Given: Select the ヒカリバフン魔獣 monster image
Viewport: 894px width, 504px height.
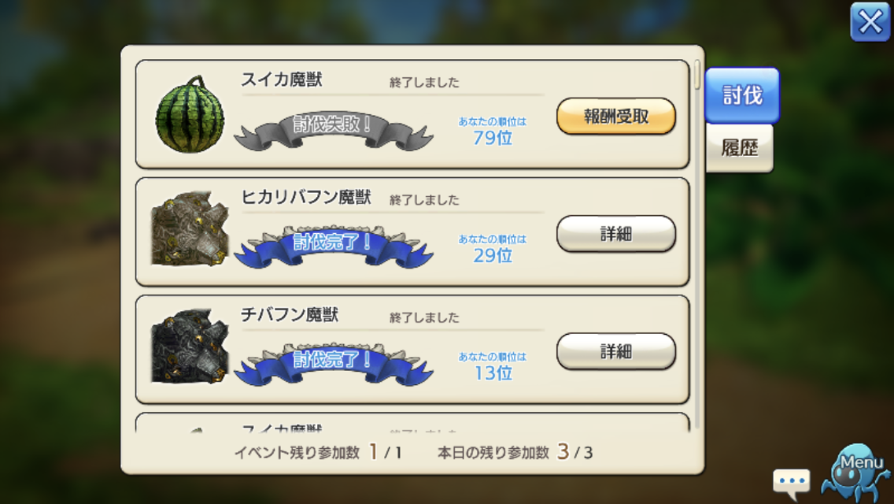Looking at the screenshot, I should point(190,229).
